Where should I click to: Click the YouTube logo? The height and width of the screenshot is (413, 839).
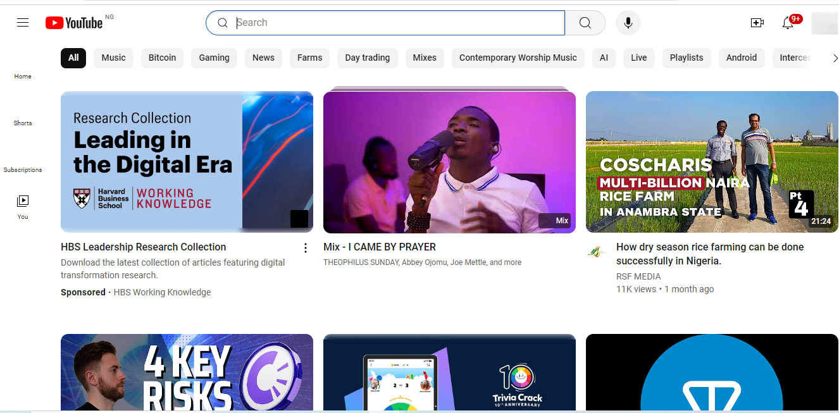pos(74,23)
